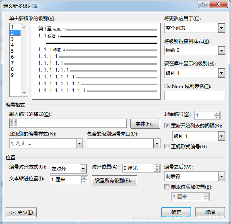231x224 pixels.
Task: Click the help question mark button
Action: point(203,4)
